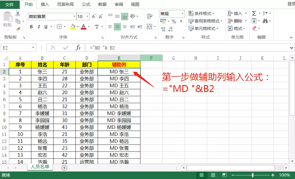Open 条件格式 conditional formatting menu
The image size is (295, 179).
tap(201, 14)
